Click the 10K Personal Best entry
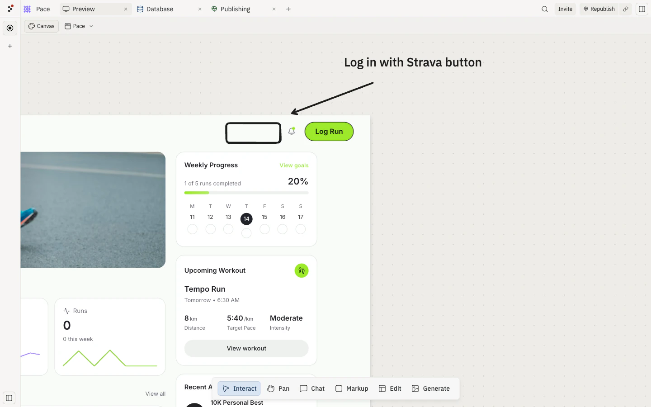The width and height of the screenshot is (651, 407). pyautogui.click(x=237, y=402)
